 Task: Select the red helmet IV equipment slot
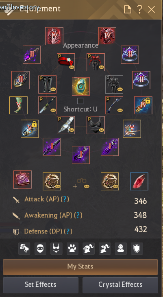[x=54, y=36]
